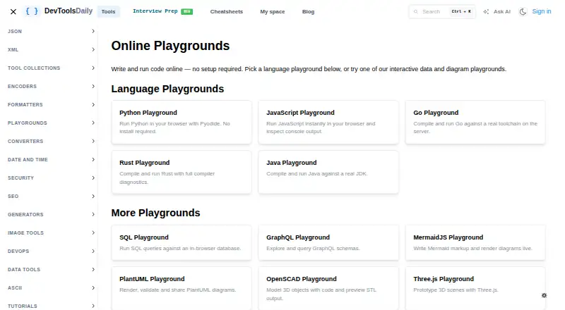This screenshot has height=310, width=565.
Task: Expand the Converters sidebar category
Action: (51, 142)
